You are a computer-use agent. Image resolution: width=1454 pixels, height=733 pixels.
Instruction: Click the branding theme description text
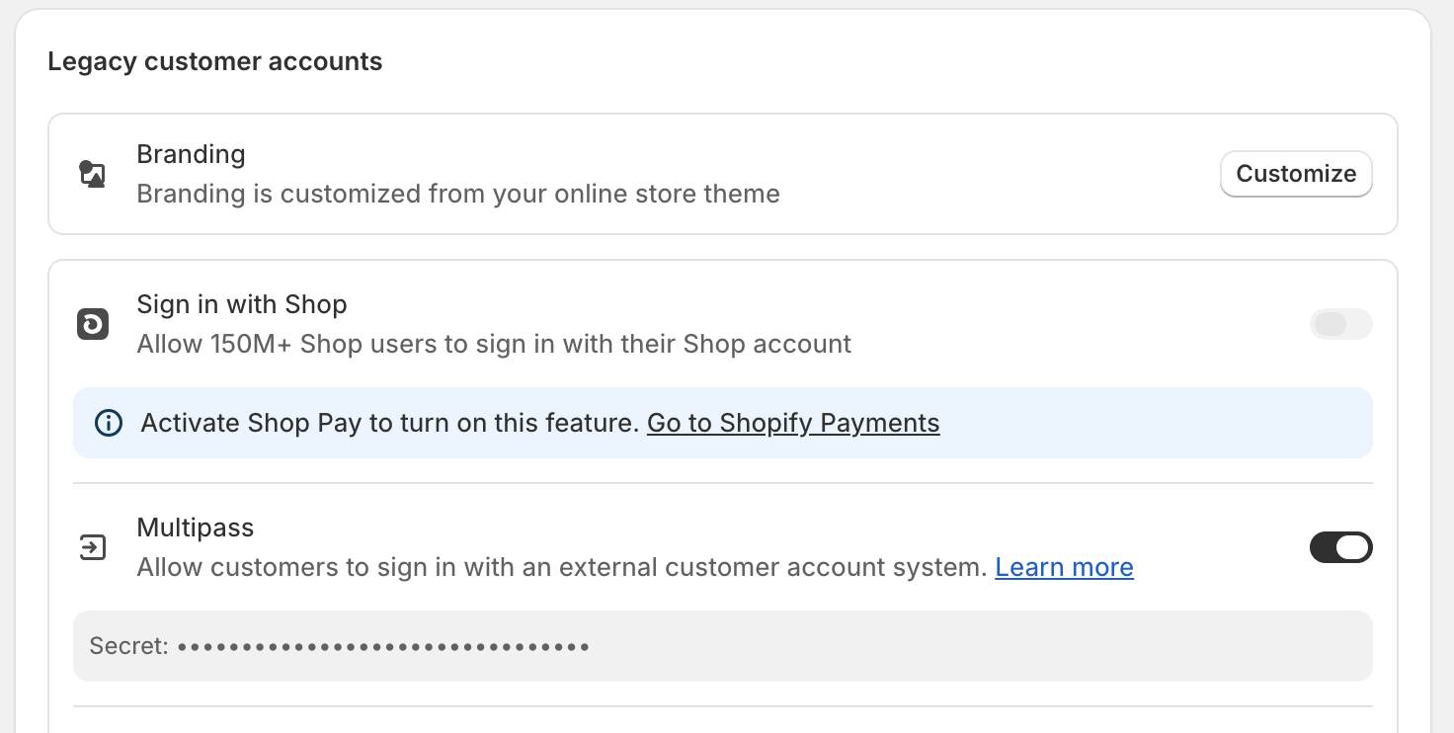tap(458, 194)
